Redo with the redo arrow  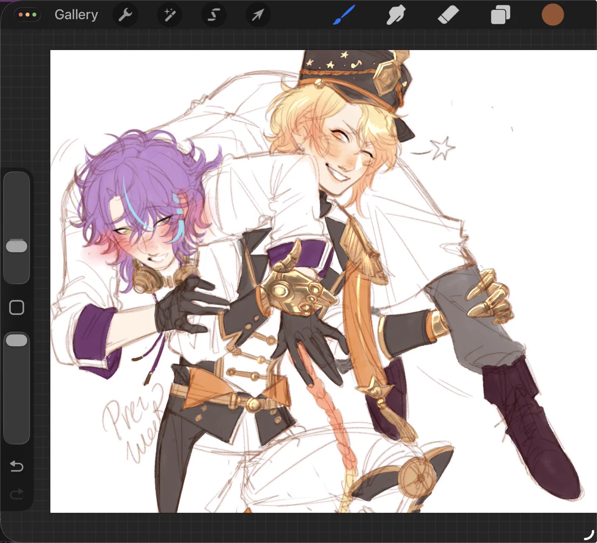tap(16, 493)
